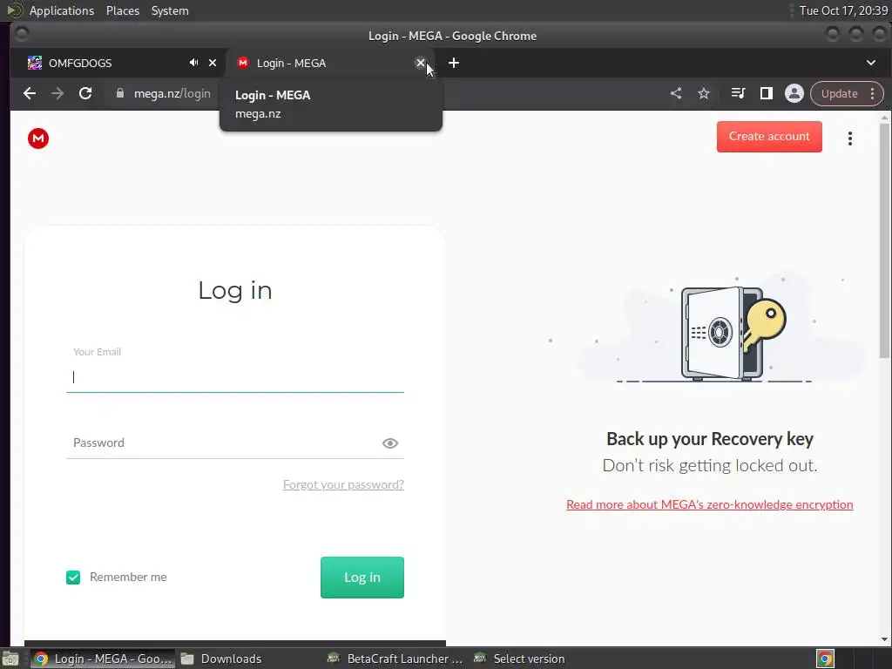The image size is (892, 669).
Task: Click the page vertical scrollbar
Action: point(884,239)
